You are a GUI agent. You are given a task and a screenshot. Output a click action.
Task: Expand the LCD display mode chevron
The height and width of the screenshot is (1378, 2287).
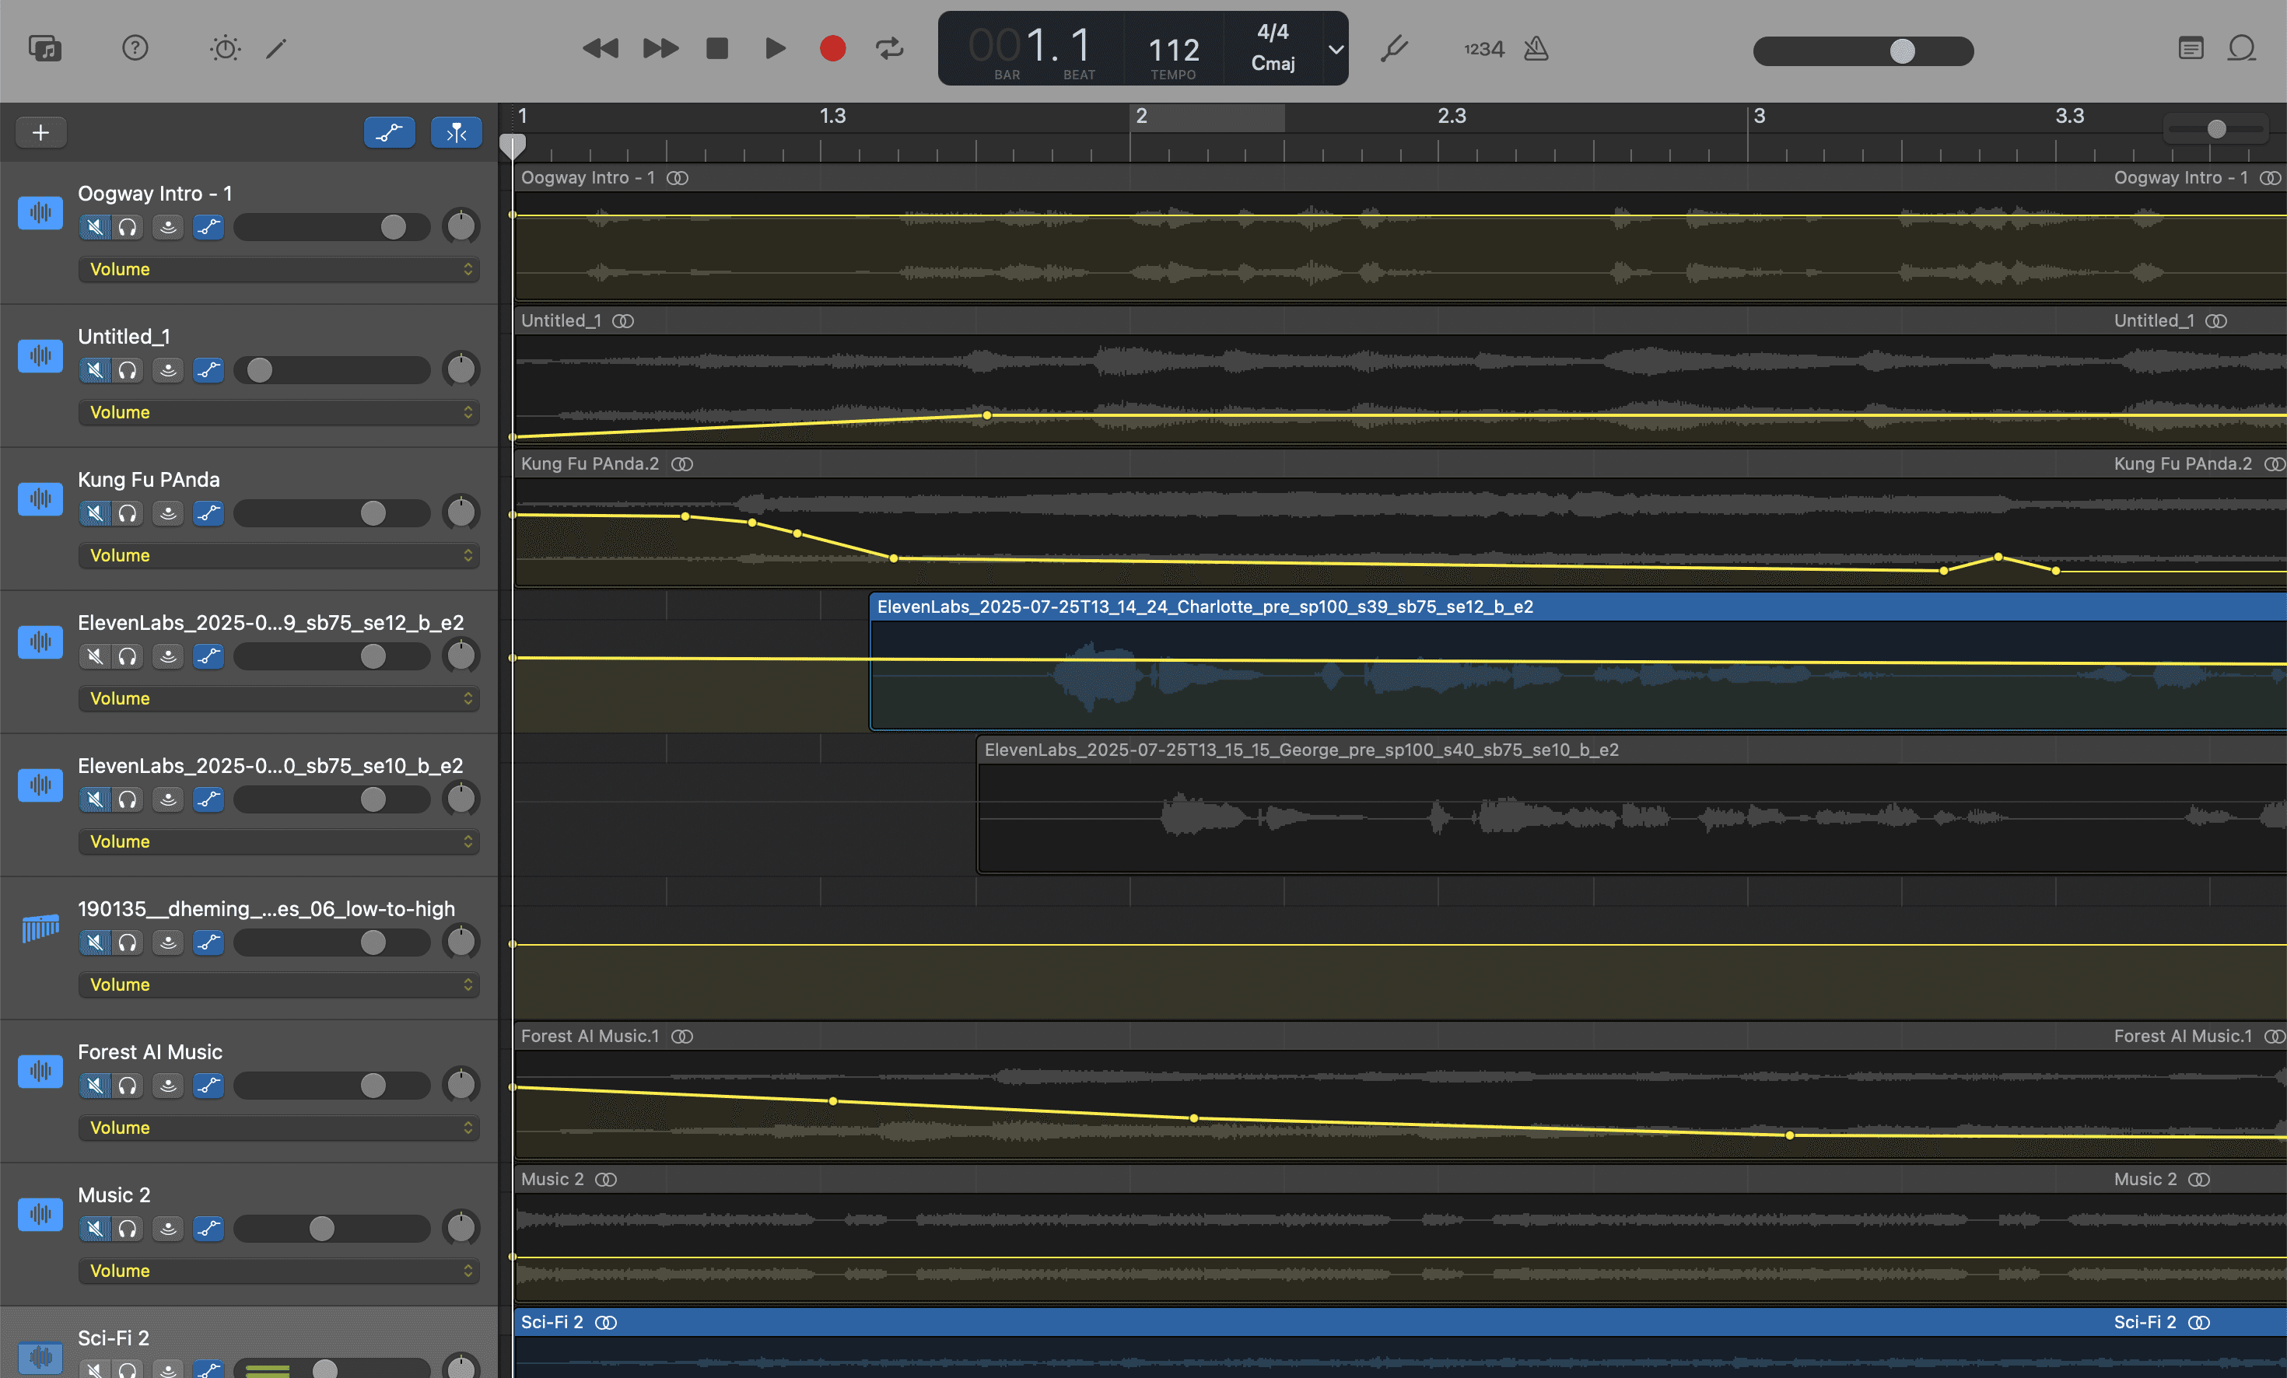coord(1335,50)
